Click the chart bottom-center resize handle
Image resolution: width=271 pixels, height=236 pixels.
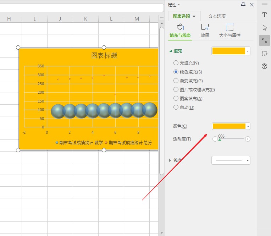click(104, 150)
